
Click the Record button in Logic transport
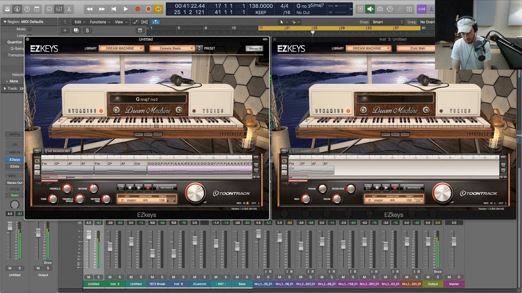click(137, 9)
